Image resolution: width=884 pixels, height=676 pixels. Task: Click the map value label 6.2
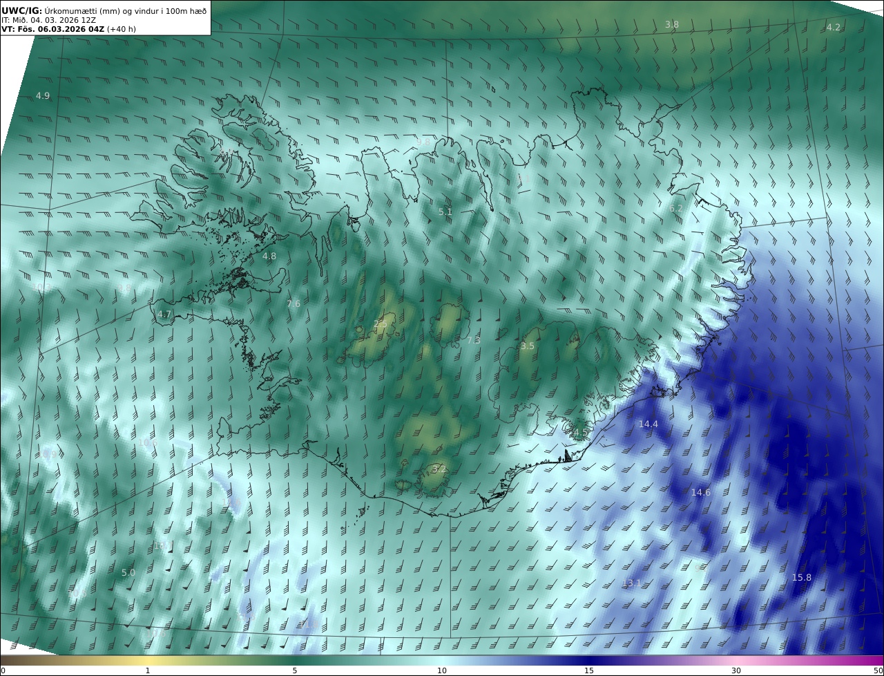[676, 209]
